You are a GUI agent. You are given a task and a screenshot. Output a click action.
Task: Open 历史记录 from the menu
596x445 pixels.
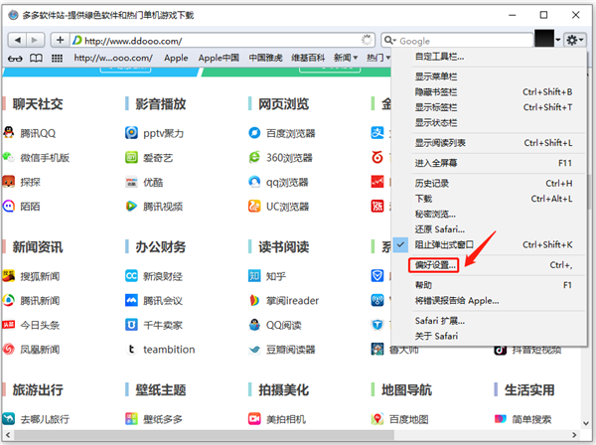[x=489, y=183]
